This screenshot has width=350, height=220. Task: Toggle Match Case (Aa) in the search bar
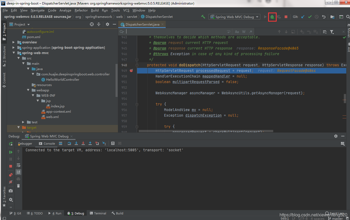coord(237,32)
